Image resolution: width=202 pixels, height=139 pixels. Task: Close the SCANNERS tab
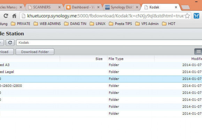(x=60, y=7)
